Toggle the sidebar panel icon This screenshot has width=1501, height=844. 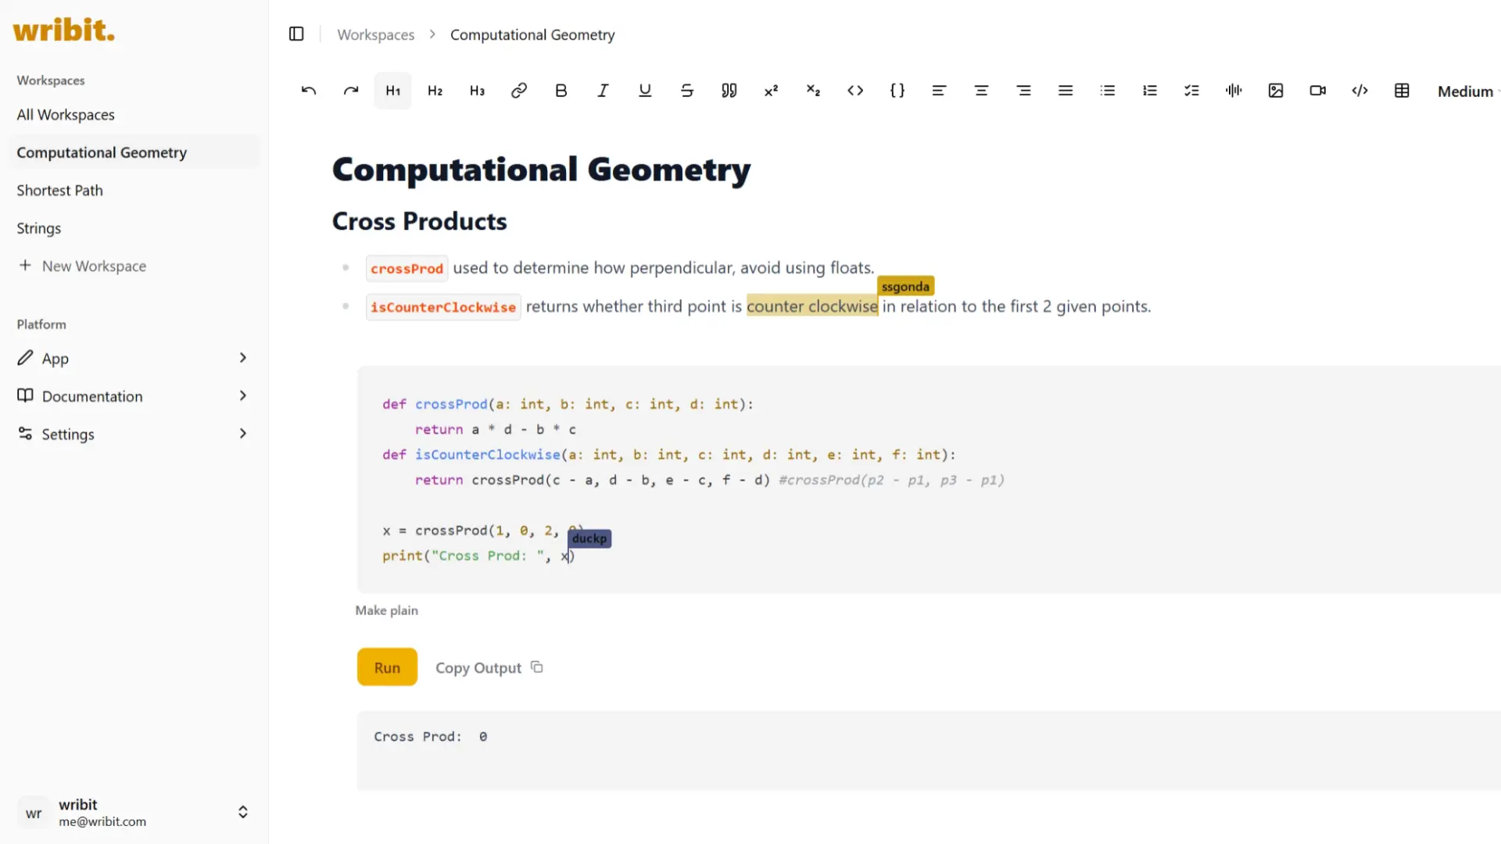(296, 34)
